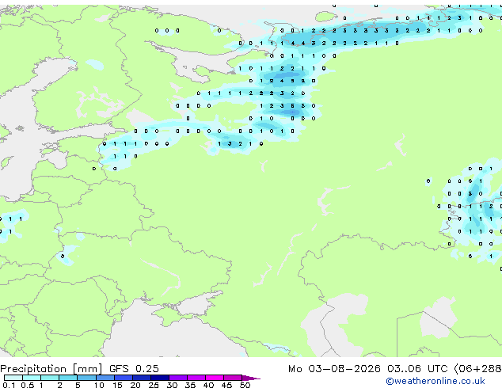This screenshot has width=502, height=388.
Task: Select the 45–50 mm legend swatch
Action: pos(233,378)
